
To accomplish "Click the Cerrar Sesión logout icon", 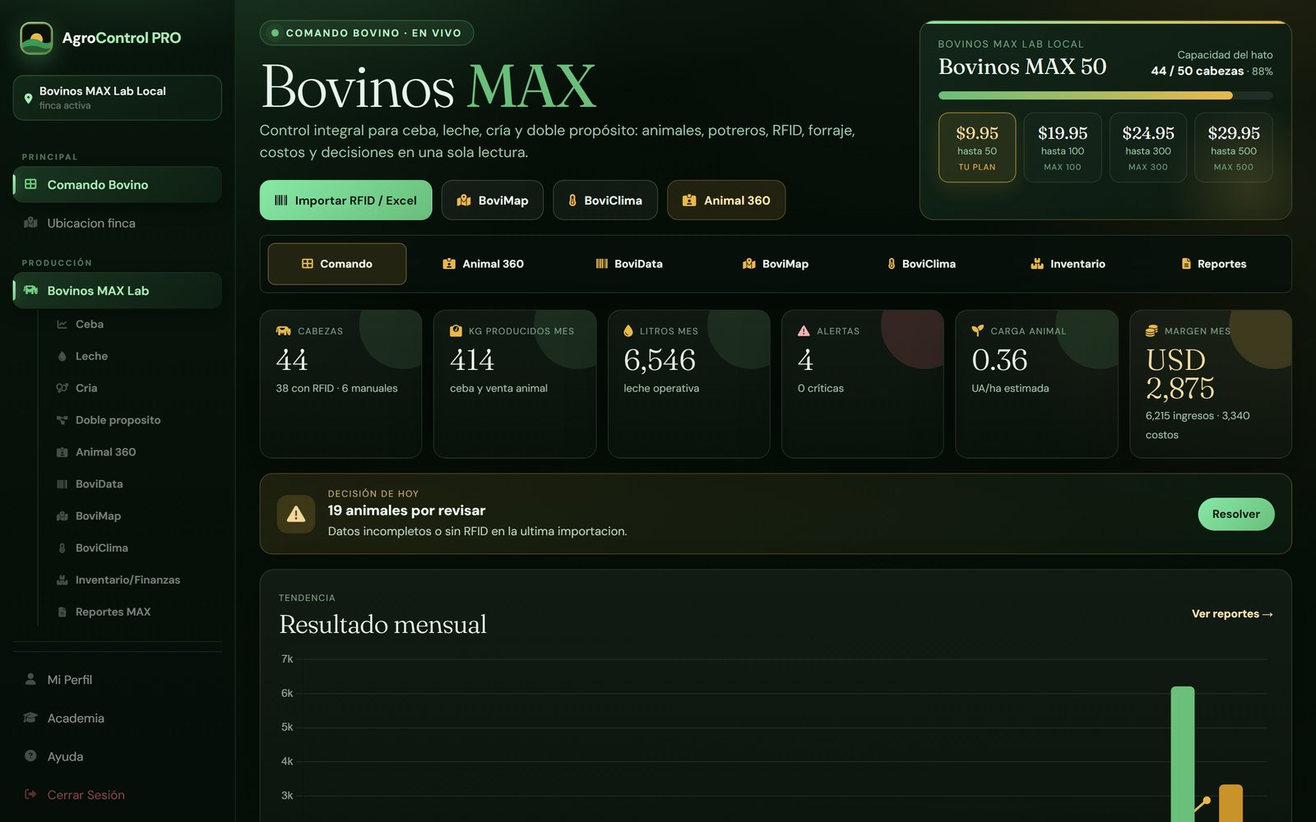I will point(30,794).
